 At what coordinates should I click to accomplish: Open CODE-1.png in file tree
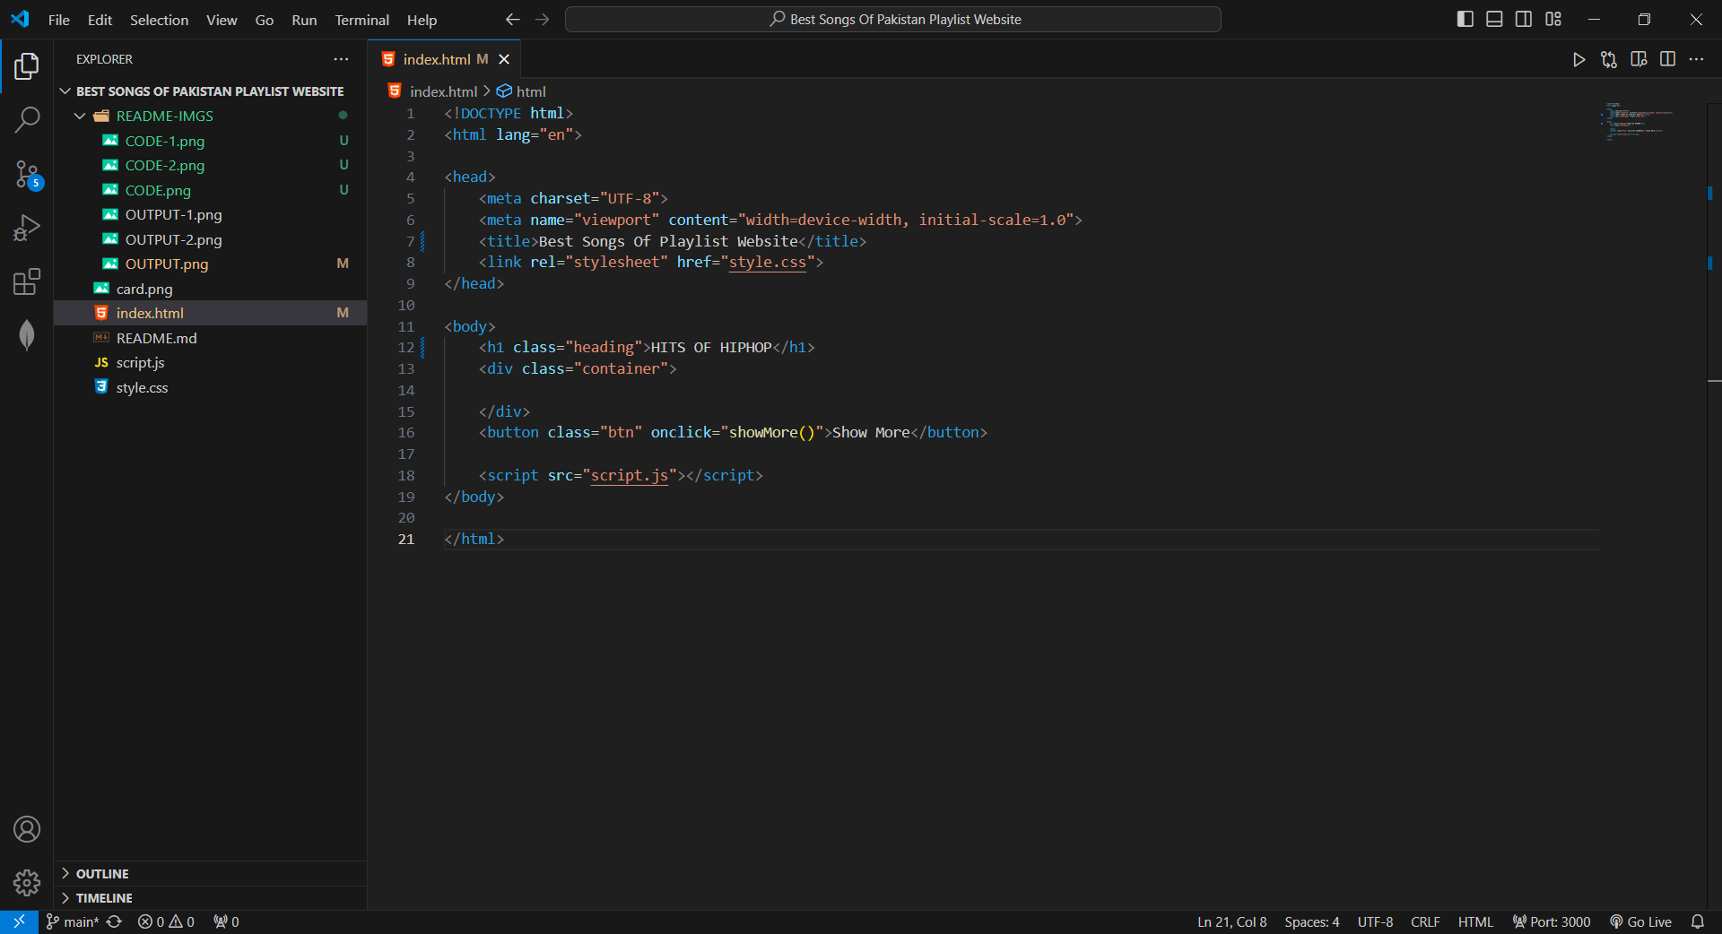click(x=211, y=141)
